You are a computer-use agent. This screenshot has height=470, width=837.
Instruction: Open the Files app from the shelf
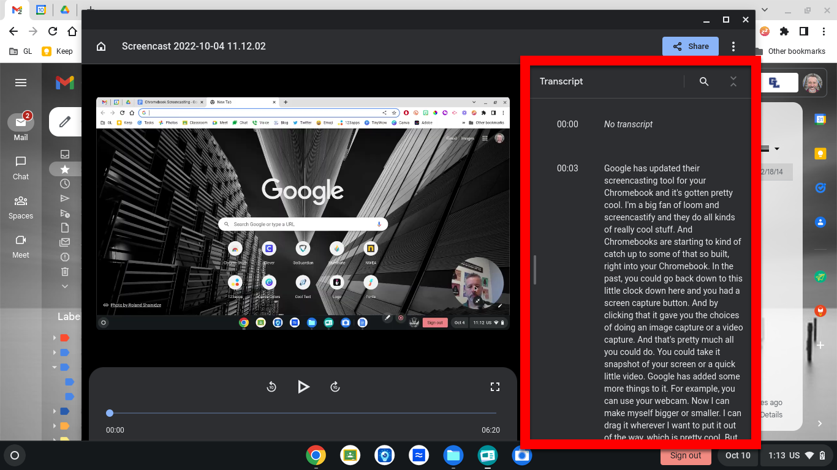pyautogui.click(x=453, y=455)
